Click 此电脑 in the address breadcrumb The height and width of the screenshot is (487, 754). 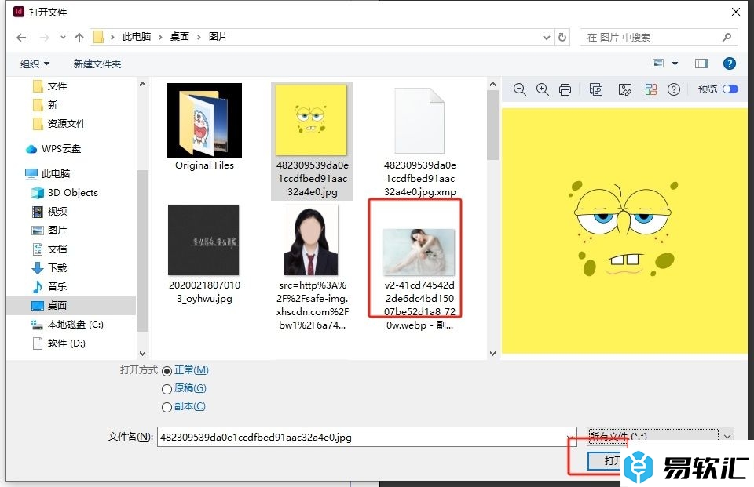pyautogui.click(x=137, y=37)
